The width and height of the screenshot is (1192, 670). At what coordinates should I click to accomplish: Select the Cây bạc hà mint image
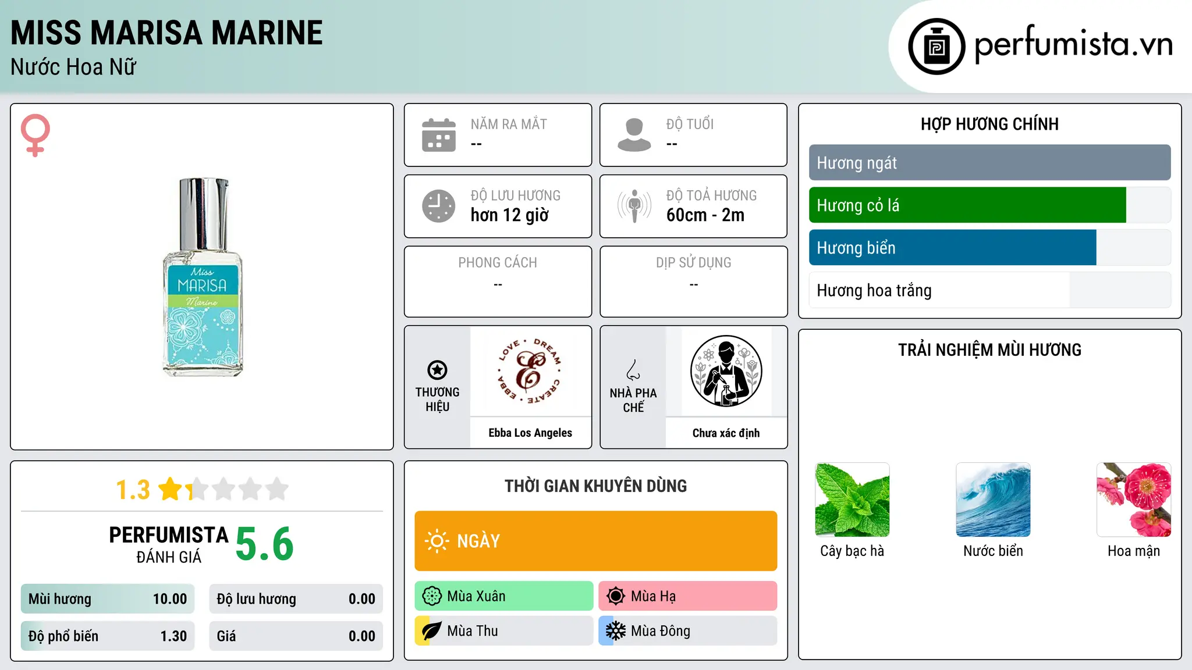click(x=852, y=500)
